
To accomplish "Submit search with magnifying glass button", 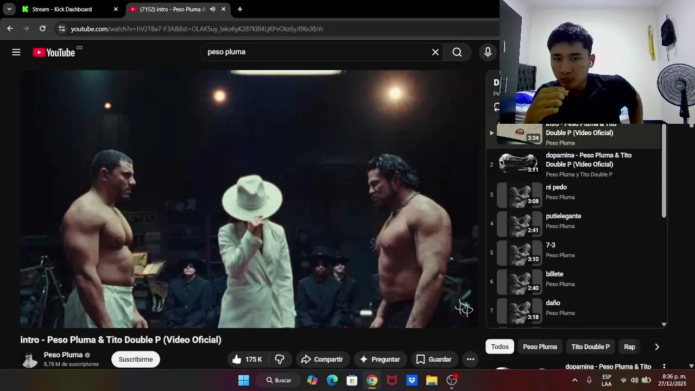I will tap(457, 52).
